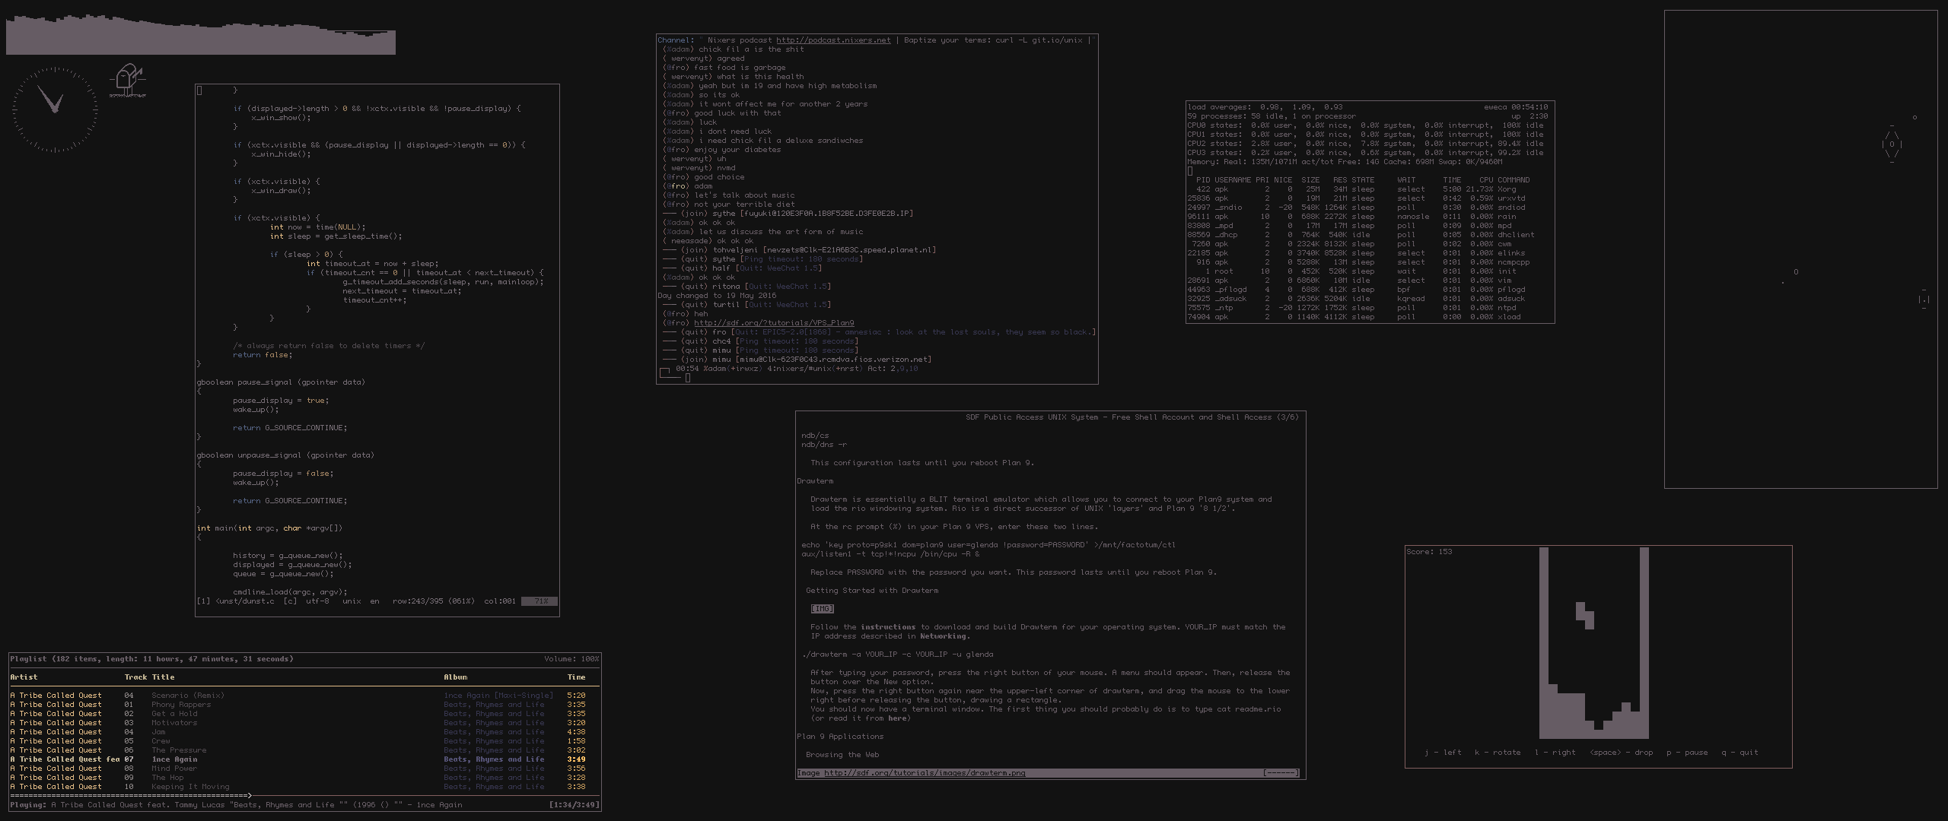The width and height of the screenshot is (1948, 821).
Task: Click the small bracket sprite at the right edge
Action: [x=1924, y=299]
